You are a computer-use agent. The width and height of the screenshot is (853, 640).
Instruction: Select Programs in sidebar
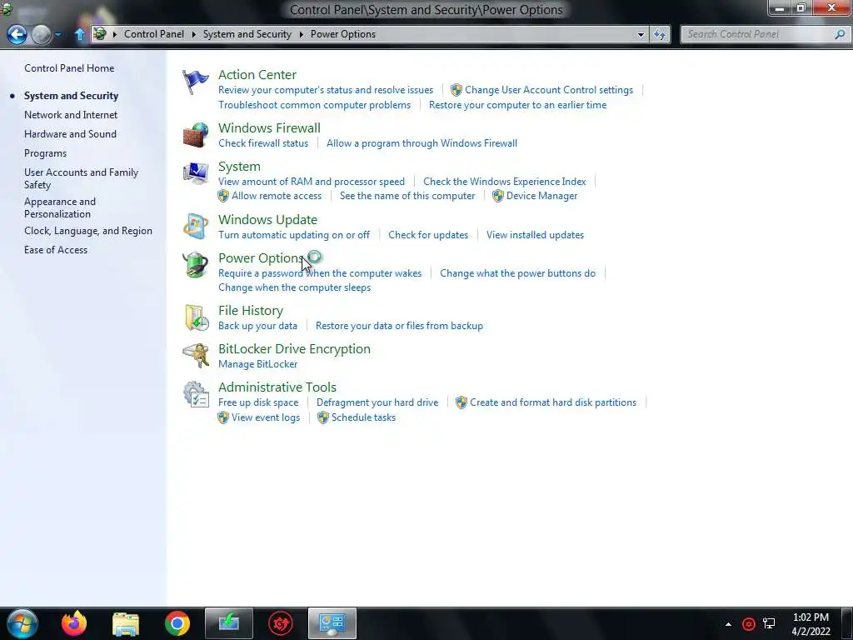tap(45, 153)
